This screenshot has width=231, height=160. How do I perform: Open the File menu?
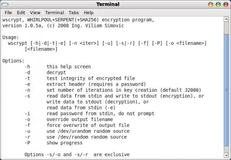point(8,13)
